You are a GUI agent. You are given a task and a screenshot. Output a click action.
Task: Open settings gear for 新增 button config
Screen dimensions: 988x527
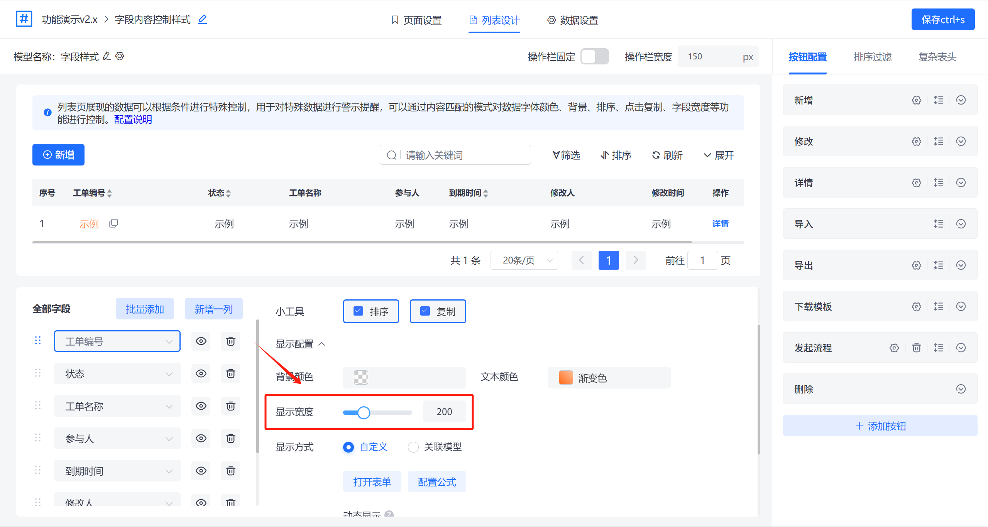tap(916, 100)
